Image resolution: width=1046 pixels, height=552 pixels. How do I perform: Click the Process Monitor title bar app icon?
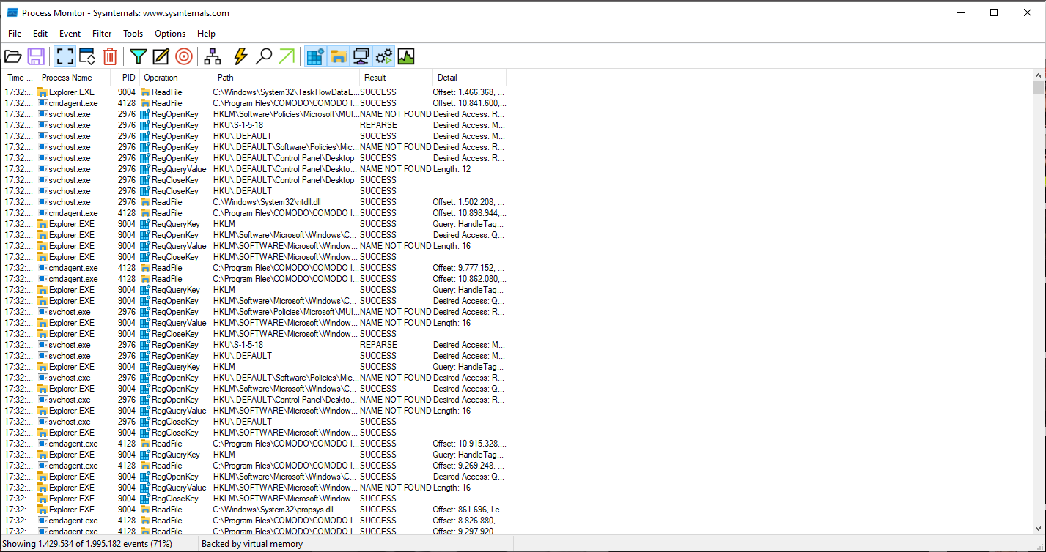(12, 12)
